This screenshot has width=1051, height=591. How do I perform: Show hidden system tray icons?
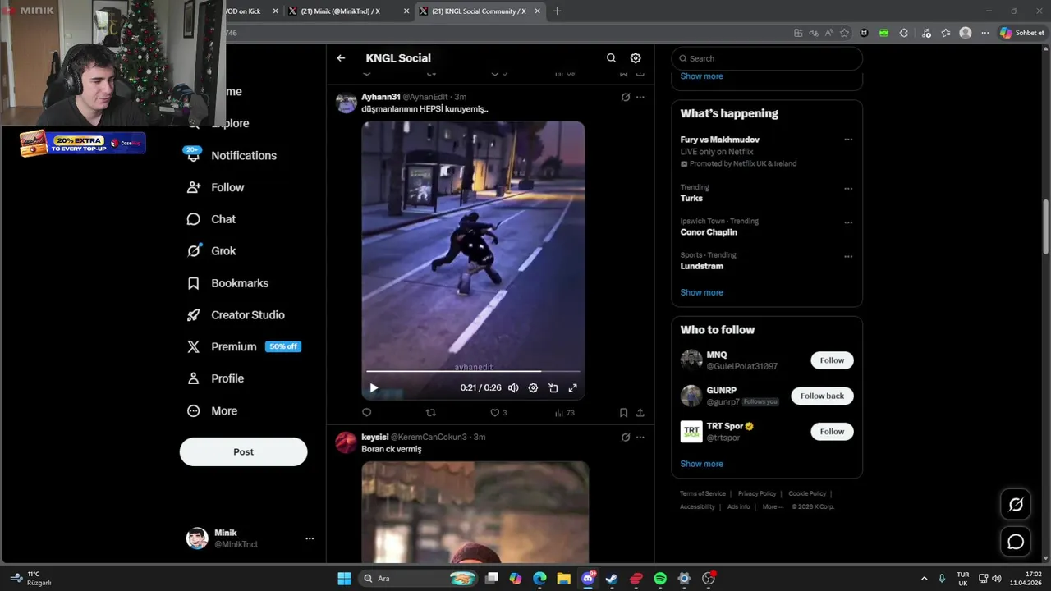924,579
